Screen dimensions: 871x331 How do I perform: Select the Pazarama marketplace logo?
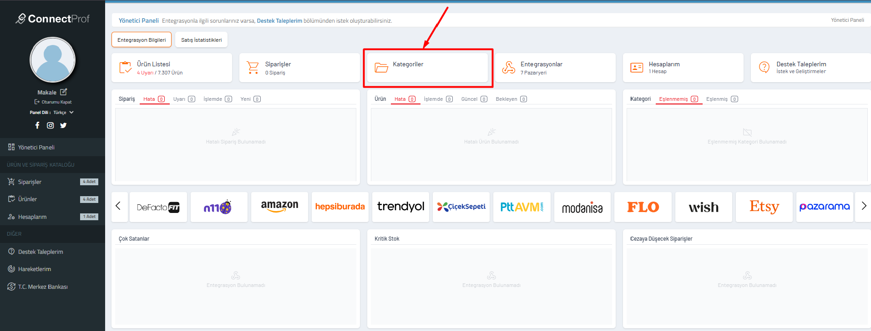(825, 207)
